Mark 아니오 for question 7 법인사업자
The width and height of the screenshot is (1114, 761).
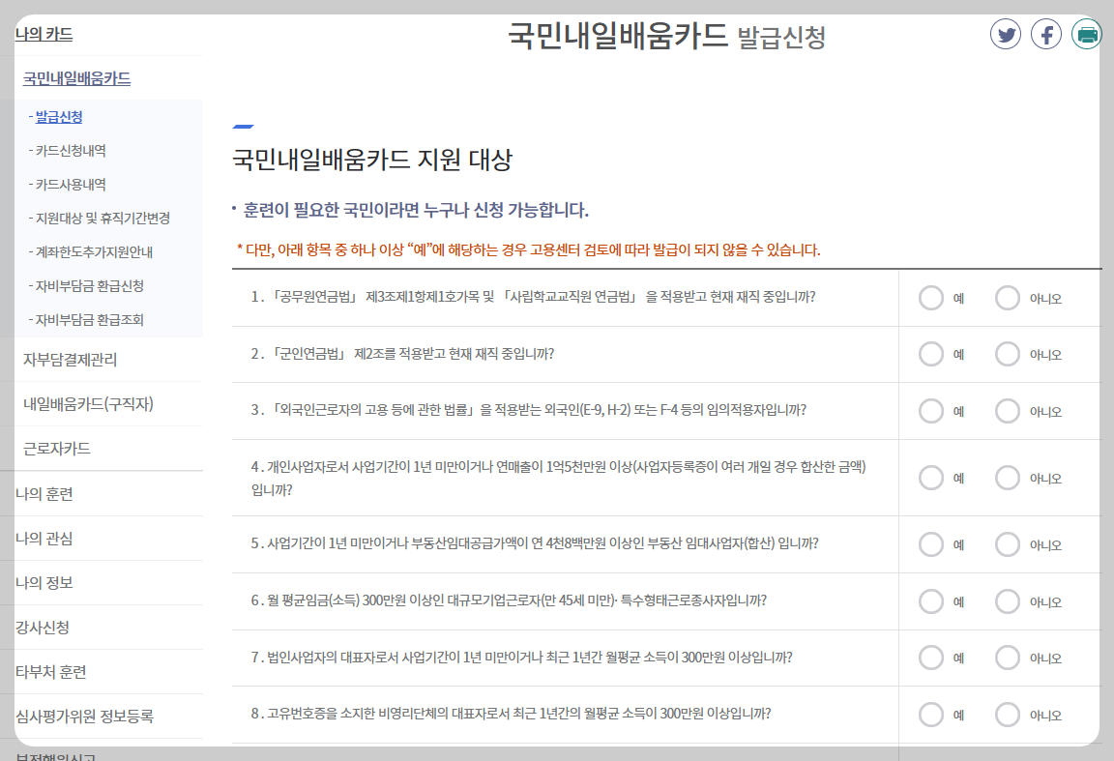pos(1007,658)
